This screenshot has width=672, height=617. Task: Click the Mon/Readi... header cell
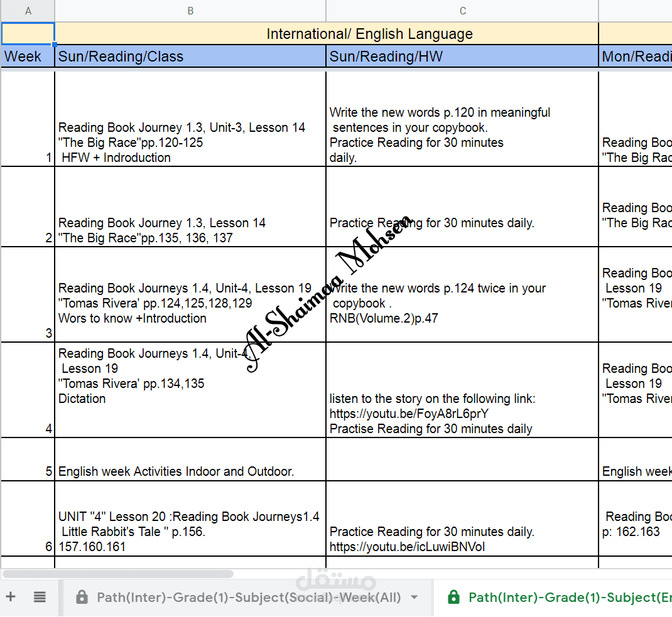[x=636, y=56]
